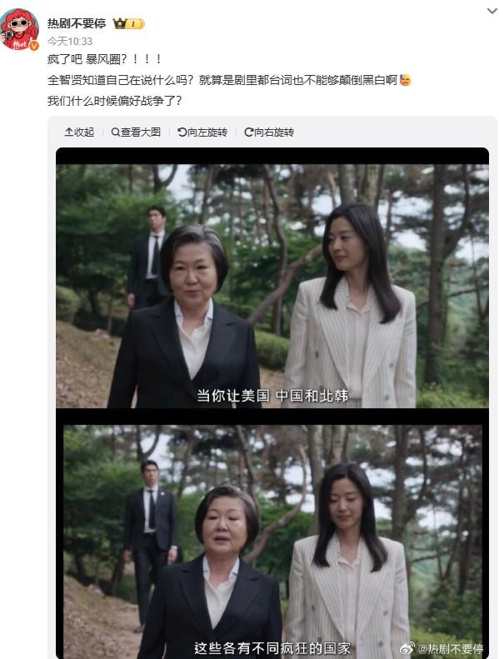
Task: Rotate image right with 向右旋转
Action: tap(269, 132)
